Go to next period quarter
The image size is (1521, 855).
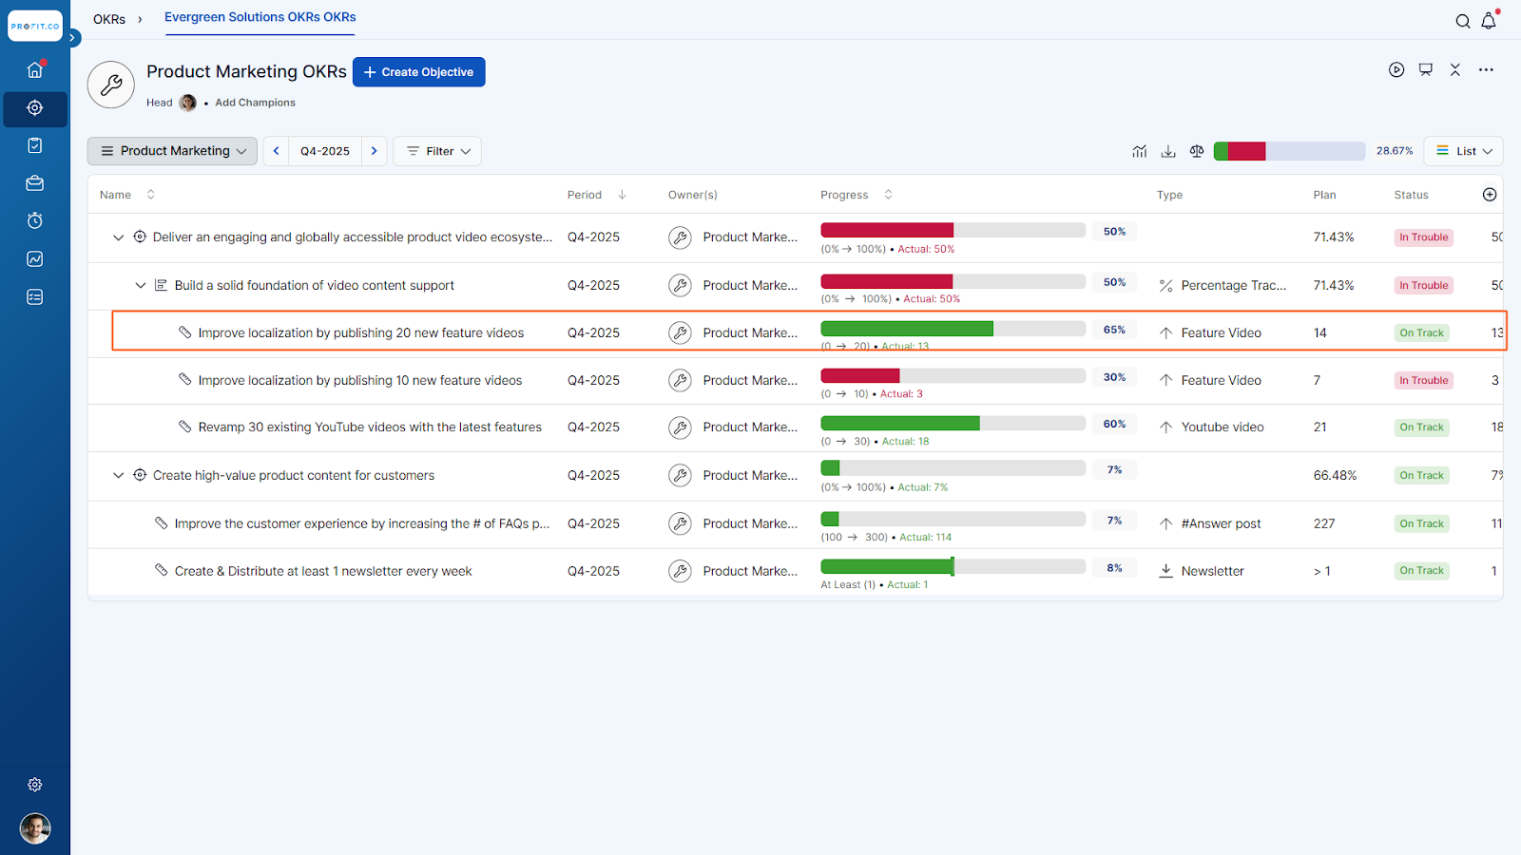pos(375,151)
